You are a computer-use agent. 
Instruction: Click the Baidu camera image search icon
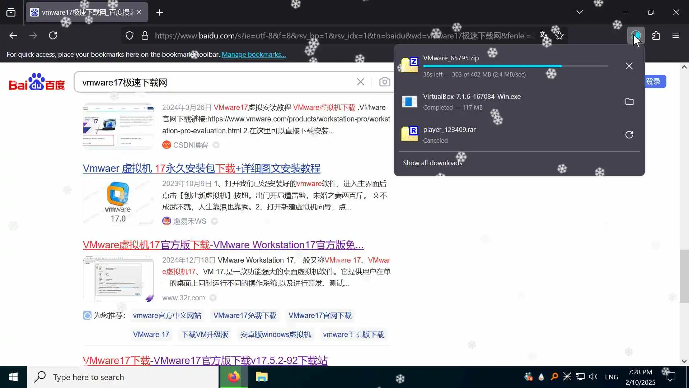[384, 82]
